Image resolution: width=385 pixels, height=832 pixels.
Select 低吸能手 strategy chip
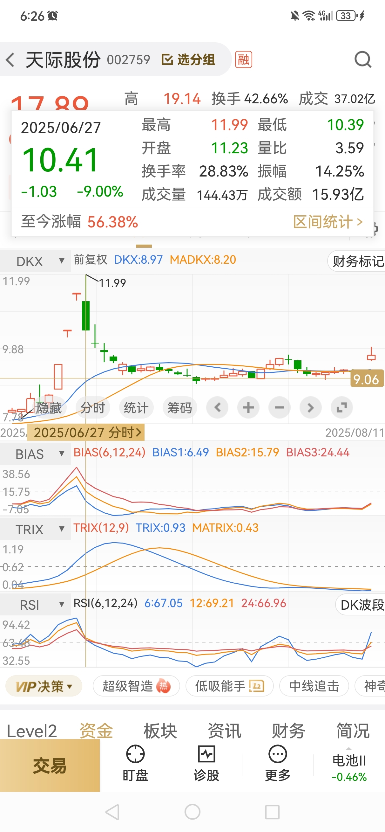[229, 686]
